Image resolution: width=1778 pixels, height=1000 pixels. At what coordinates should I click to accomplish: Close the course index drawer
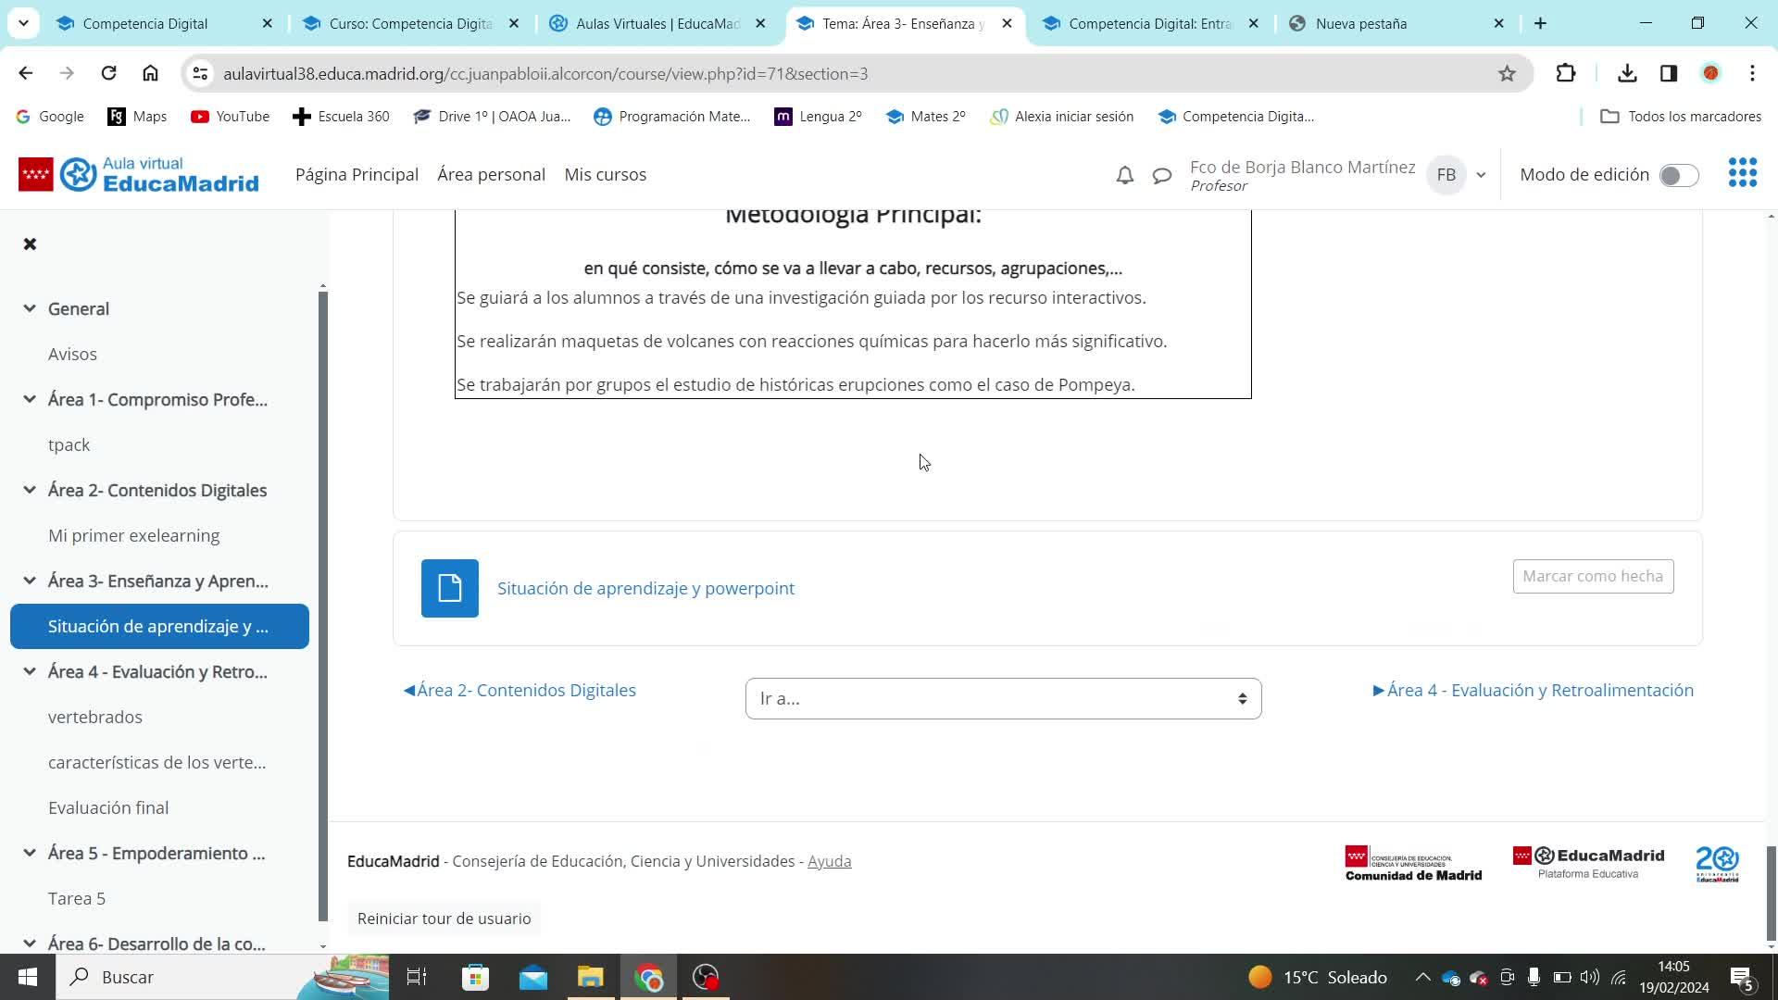tap(30, 244)
